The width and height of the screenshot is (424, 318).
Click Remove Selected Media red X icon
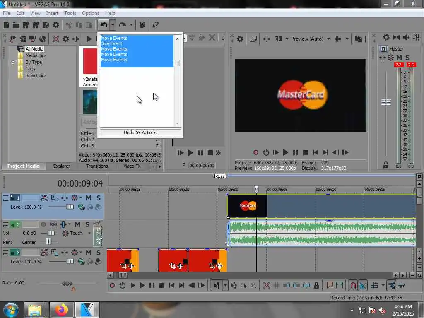tap(56, 39)
